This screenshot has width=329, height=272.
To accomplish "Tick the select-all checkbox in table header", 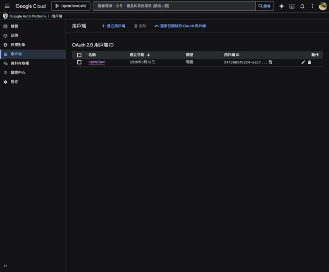I will (79, 55).
